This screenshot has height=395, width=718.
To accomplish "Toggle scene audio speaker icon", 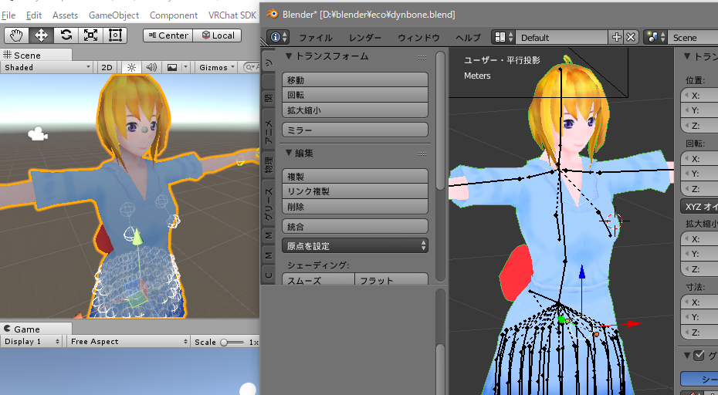I will 151,67.
